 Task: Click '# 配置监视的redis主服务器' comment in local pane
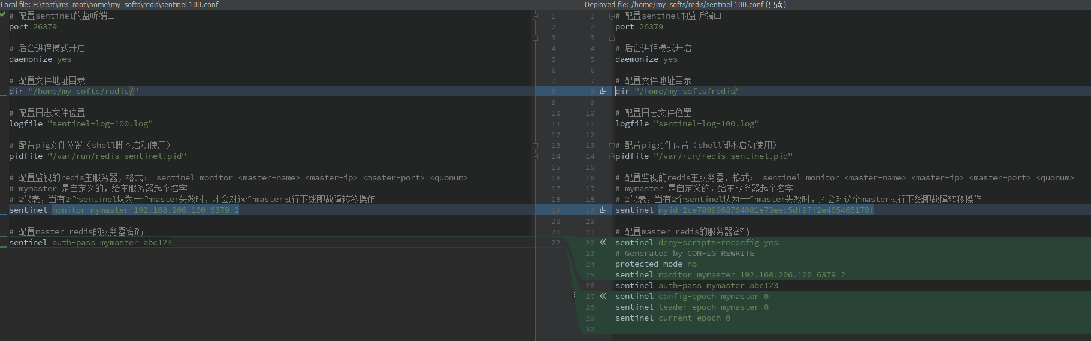click(x=238, y=177)
